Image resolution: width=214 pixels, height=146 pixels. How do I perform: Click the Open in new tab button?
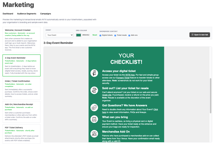[200, 35]
